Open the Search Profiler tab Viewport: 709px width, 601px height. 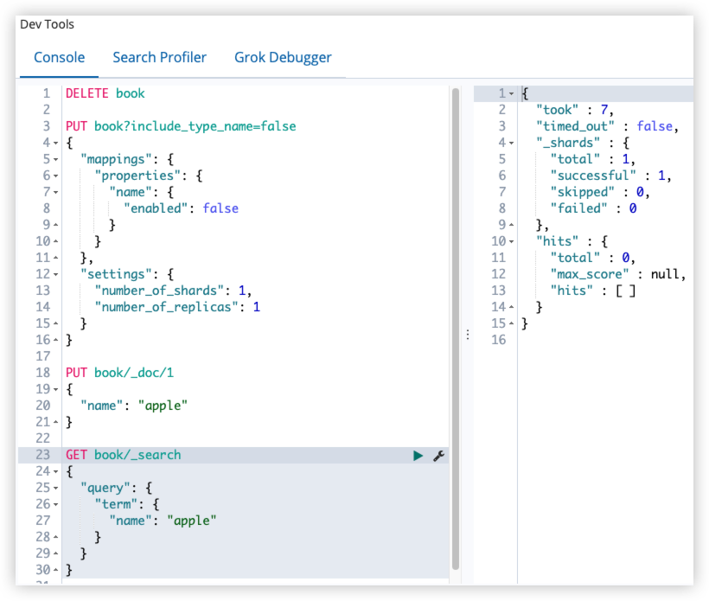click(x=160, y=57)
